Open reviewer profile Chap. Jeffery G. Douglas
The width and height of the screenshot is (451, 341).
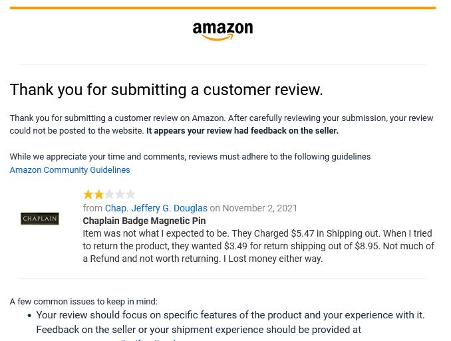pos(156,208)
